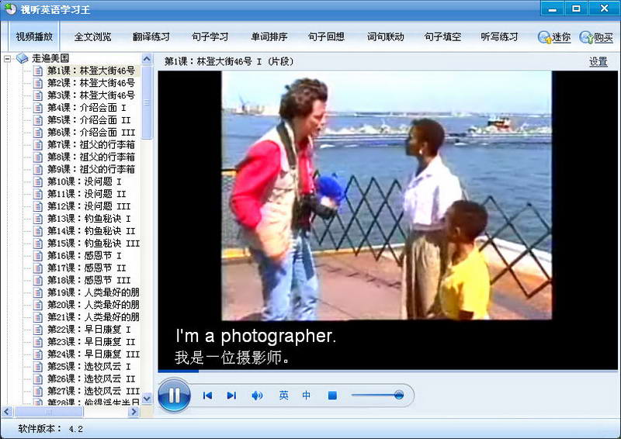Toggle Chinese subtitles with 中 button
Screen dimensions: 621x439
point(306,395)
